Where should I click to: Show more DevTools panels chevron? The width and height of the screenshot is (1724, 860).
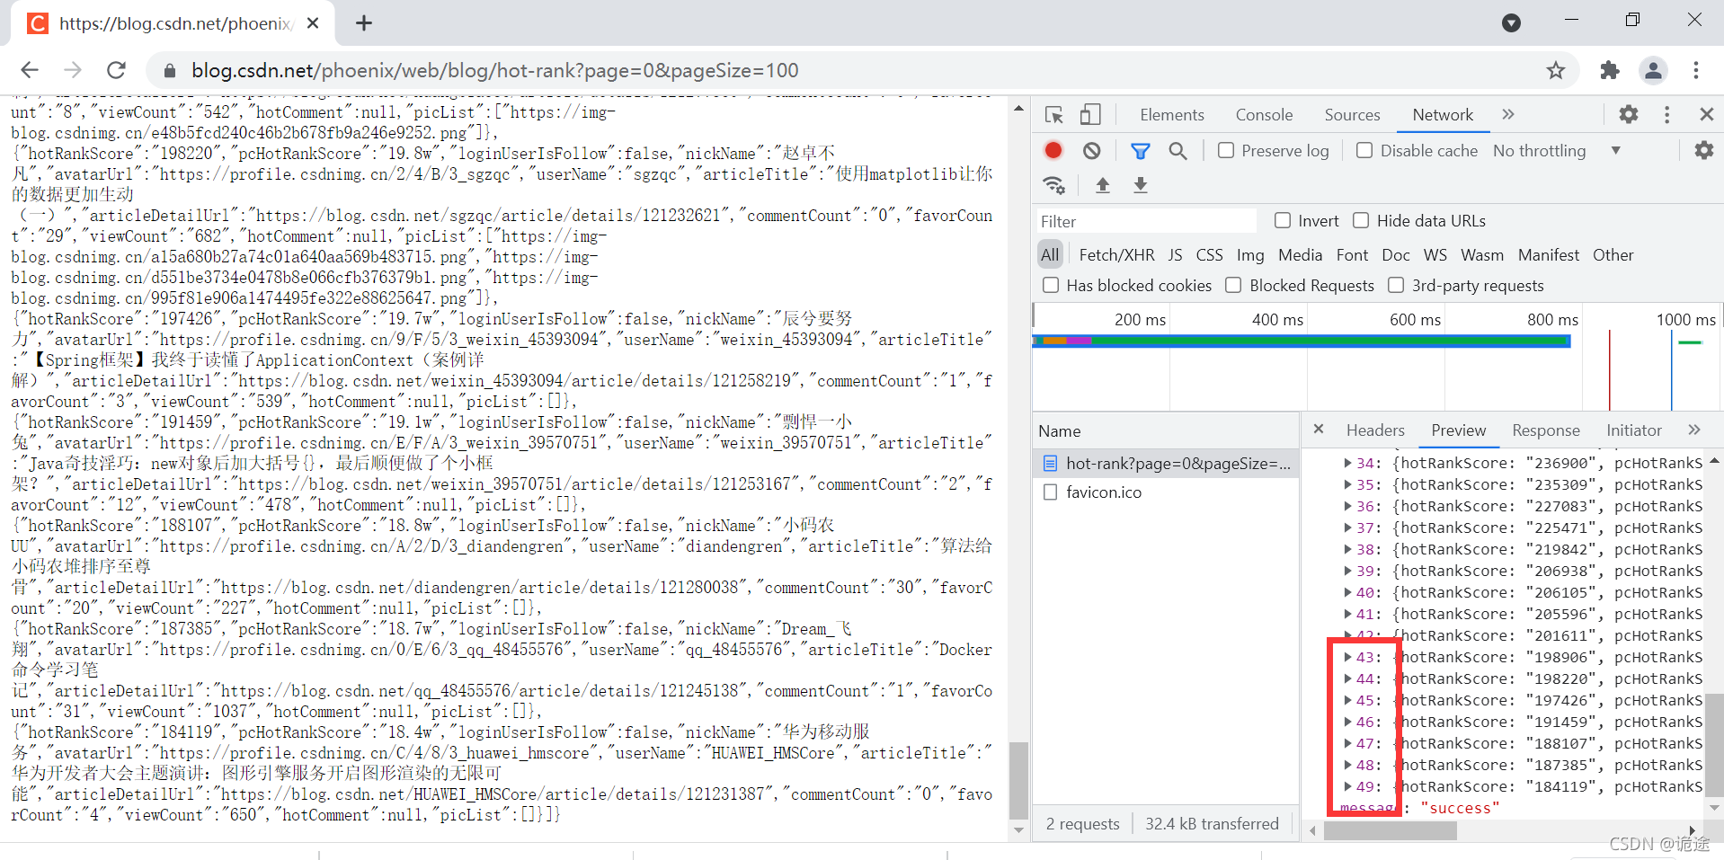pyautogui.click(x=1508, y=114)
